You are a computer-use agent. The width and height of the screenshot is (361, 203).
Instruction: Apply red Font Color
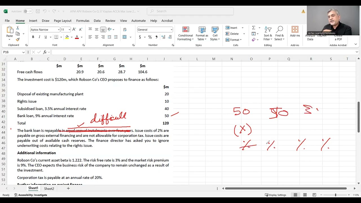(77, 37)
